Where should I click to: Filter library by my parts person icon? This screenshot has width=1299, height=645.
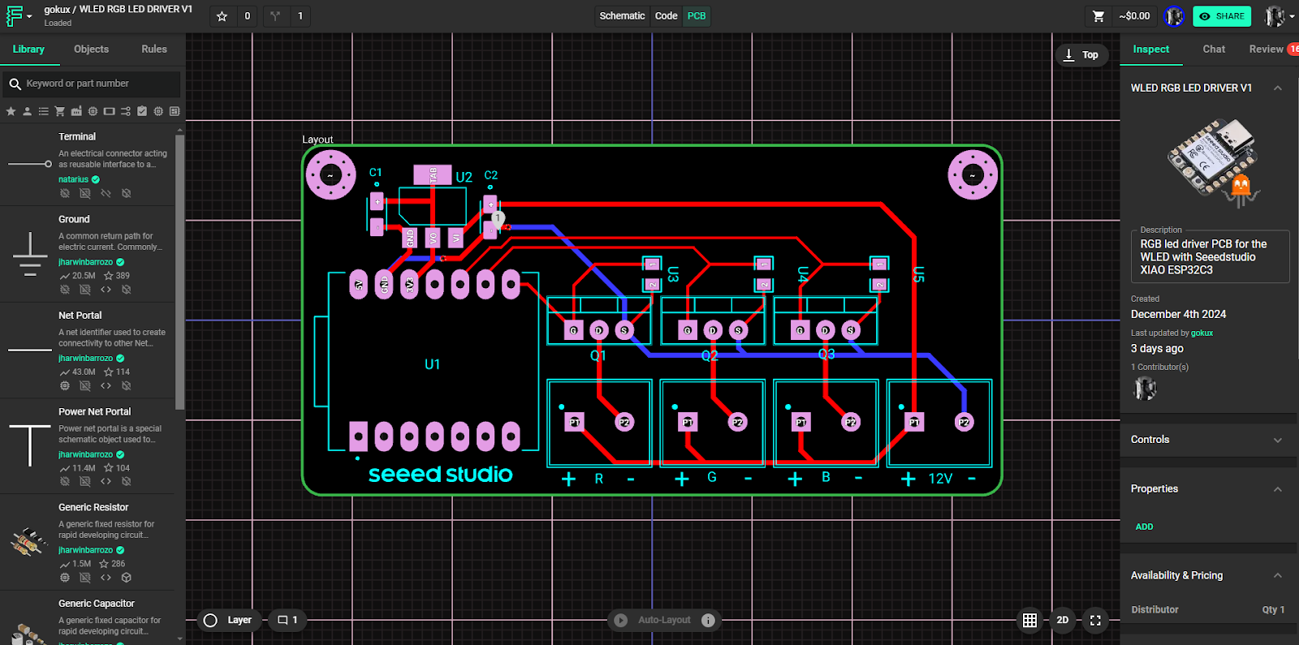[27, 111]
